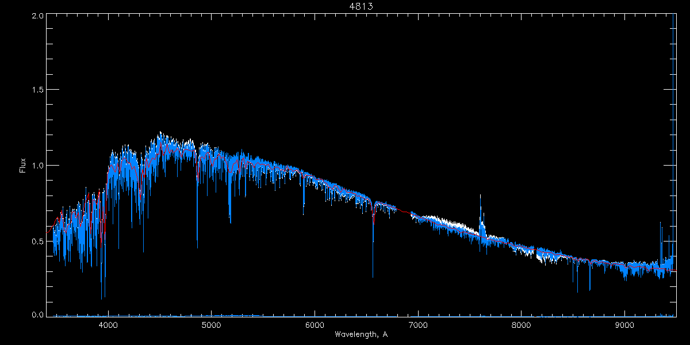This screenshot has width=690, height=345.
Task: Click the 6000 wavelength tick label
Action: point(315,324)
